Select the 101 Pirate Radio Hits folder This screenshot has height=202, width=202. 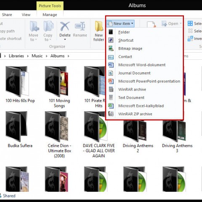pyautogui.click(x=95, y=87)
